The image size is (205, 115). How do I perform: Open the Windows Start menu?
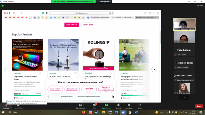(3, 112)
